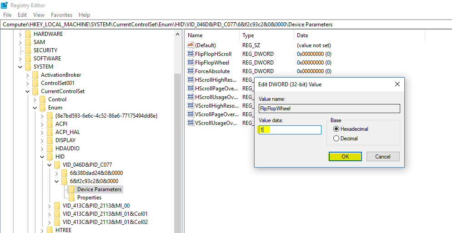This screenshot has height=233, width=452.
Task: Expand the SOFTWARE registry hive
Action: click(x=20, y=59)
